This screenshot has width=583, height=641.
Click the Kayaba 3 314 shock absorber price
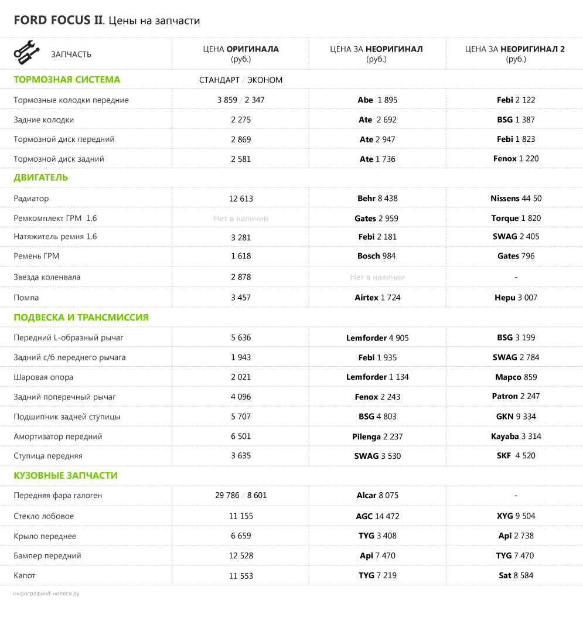[516, 437]
